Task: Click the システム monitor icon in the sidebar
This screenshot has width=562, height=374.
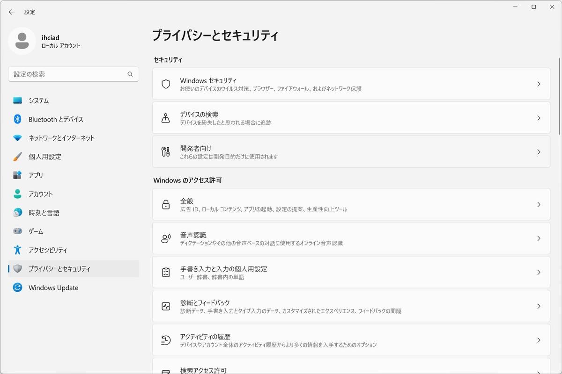Action: 17,101
